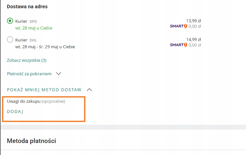Open the Zobacz wszystkie (3) link
This screenshot has height=155, width=246.
pos(27,60)
